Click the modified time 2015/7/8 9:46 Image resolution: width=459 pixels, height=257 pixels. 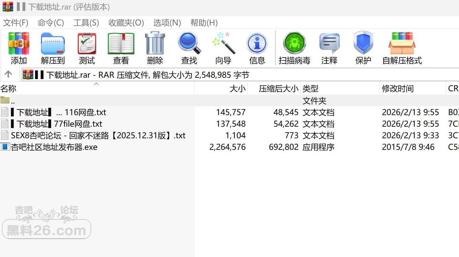pyautogui.click(x=408, y=147)
